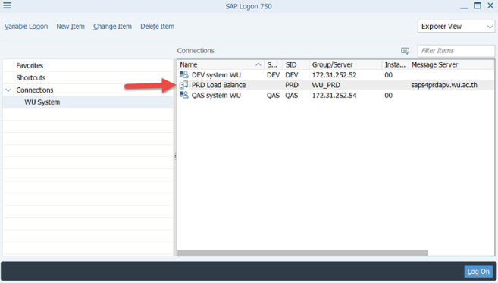Viewport: 498px width, 283px height.
Task: Collapse the Connections tree node
Action: pyautogui.click(x=8, y=90)
